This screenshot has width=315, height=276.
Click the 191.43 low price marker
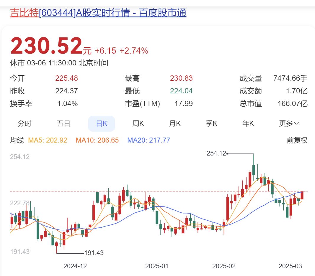tap(94, 253)
